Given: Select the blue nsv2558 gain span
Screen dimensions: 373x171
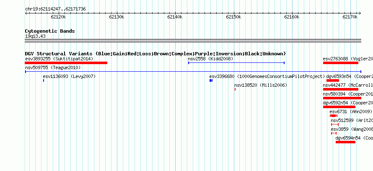Looking at the screenshot, I should point(236,63).
